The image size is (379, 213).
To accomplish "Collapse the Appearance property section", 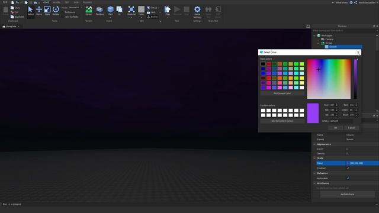I will pos(314,144).
